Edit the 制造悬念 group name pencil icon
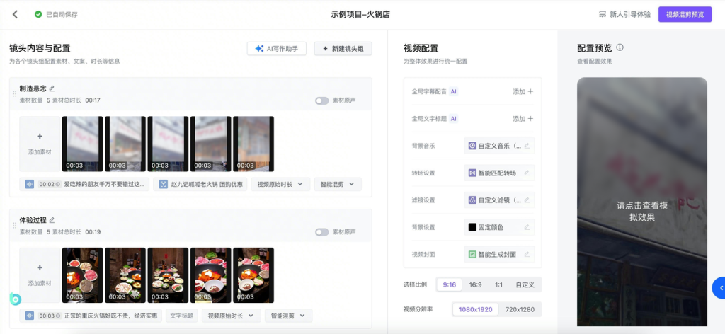This screenshot has height=334, width=725. (52, 88)
